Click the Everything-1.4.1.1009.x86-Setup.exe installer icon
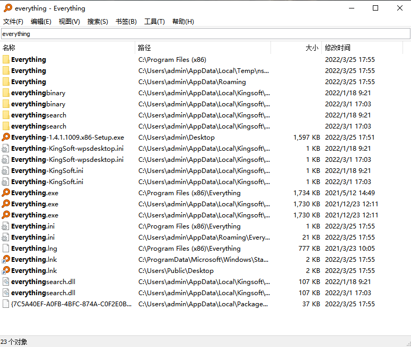The image size is (411, 347). point(6,138)
